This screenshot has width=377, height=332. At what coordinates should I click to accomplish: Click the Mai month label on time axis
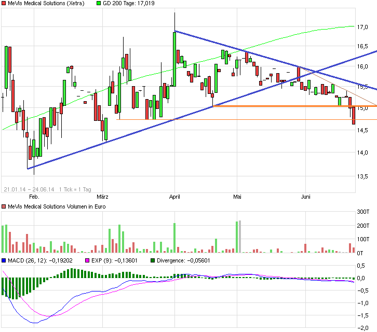tap(238, 197)
